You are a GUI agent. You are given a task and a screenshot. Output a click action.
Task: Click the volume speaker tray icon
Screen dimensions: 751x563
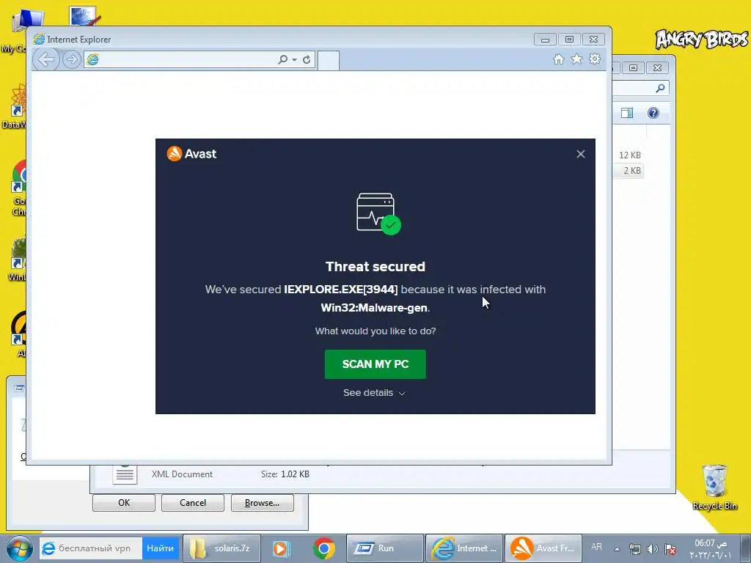pos(652,549)
